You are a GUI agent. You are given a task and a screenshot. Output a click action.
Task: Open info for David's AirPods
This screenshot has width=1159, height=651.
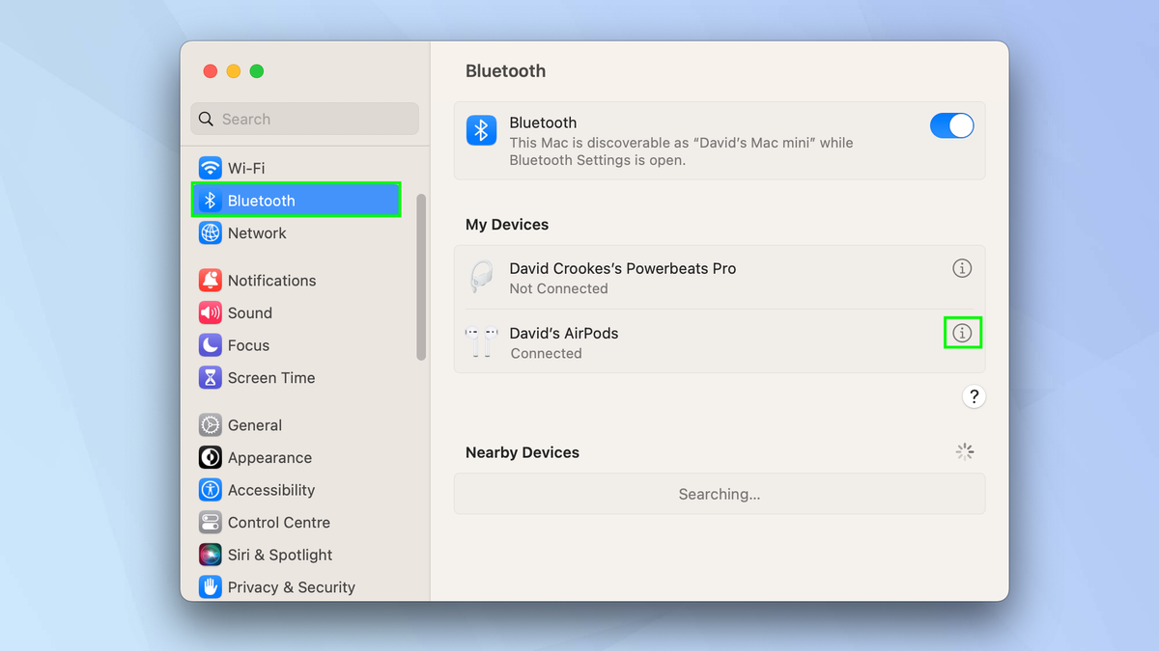pos(962,333)
